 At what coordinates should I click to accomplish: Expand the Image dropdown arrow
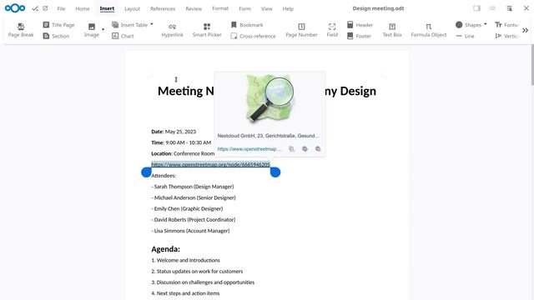103,30
